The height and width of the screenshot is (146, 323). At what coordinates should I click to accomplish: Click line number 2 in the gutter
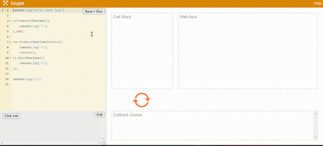tap(8, 16)
